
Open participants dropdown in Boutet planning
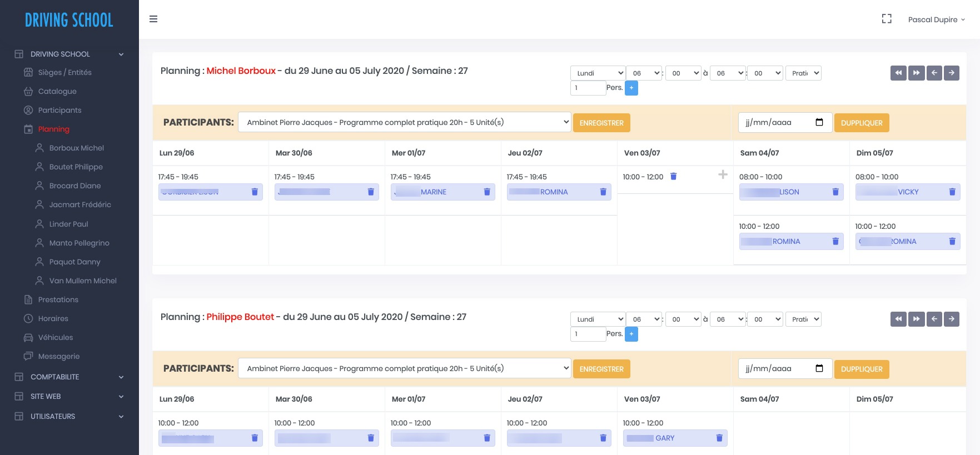coord(405,368)
